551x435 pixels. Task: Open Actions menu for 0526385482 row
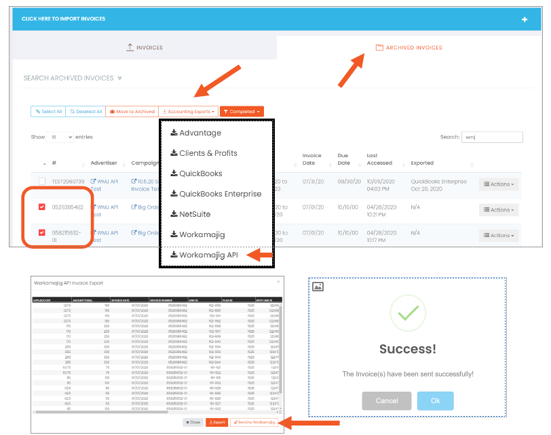(499, 210)
